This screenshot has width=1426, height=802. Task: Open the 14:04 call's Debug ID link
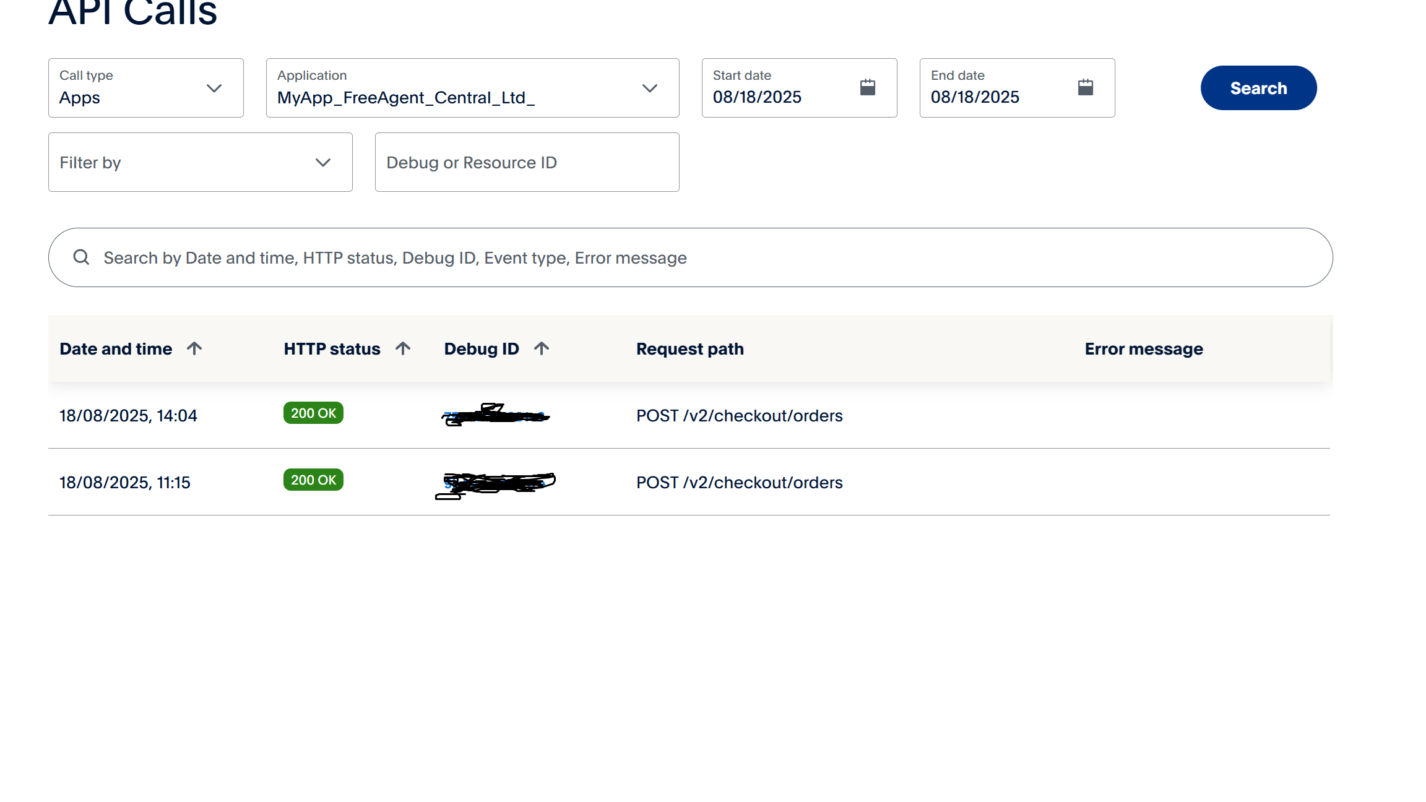click(x=495, y=415)
